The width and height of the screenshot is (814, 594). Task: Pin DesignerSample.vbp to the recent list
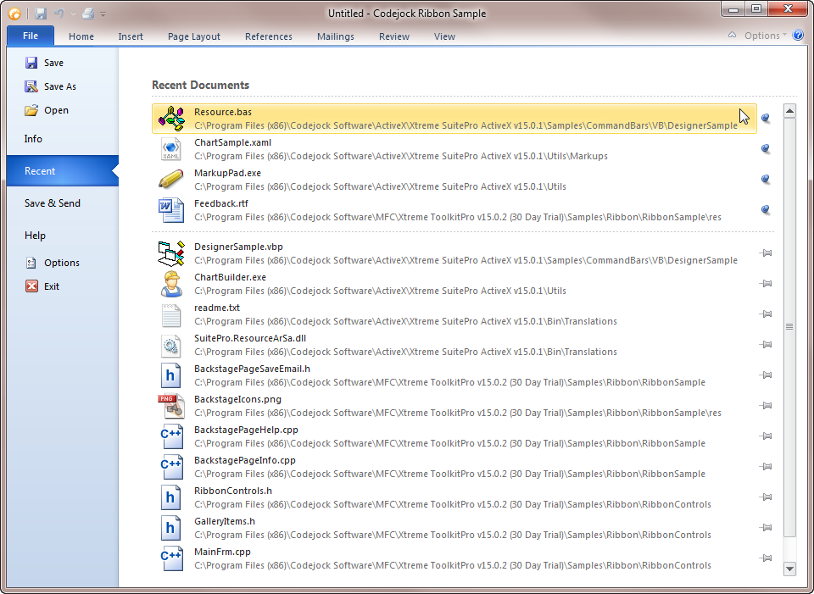pyautogui.click(x=766, y=253)
